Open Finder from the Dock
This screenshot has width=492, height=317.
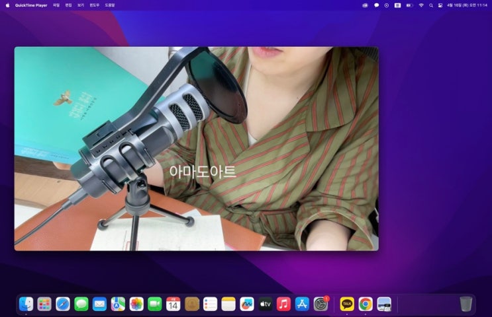pyautogui.click(x=26, y=304)
